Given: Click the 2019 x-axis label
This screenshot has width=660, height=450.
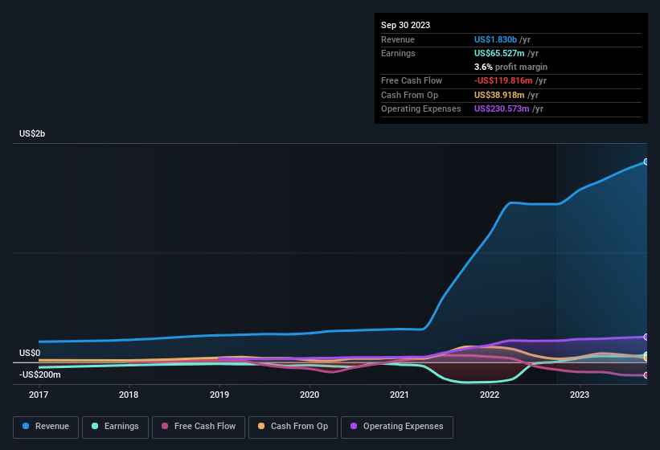Looking at the screenshot, I should 219,395.
